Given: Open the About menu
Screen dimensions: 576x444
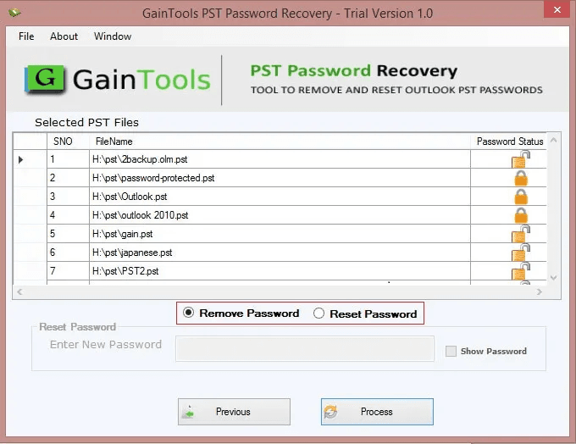Looking at the screenshot, I should click(64, 36).
